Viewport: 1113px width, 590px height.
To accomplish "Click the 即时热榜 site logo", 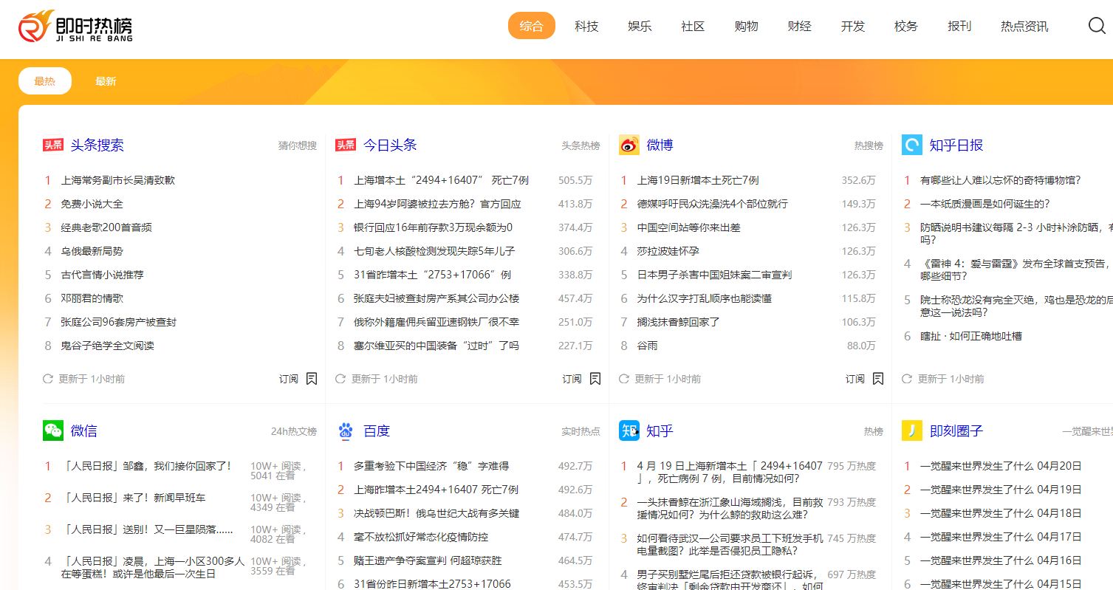I will 75,27.
